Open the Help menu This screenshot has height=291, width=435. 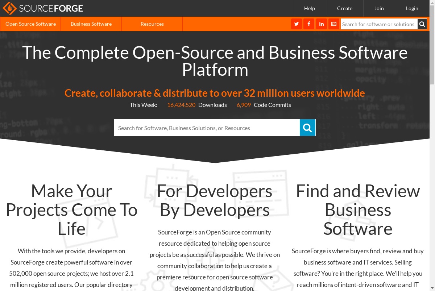(x=310, y=8)
